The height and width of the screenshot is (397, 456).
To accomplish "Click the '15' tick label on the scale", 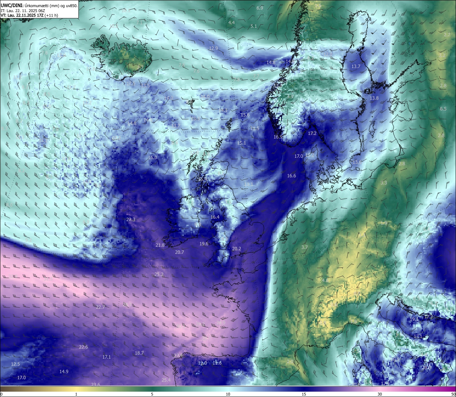I will pos(304,394).
